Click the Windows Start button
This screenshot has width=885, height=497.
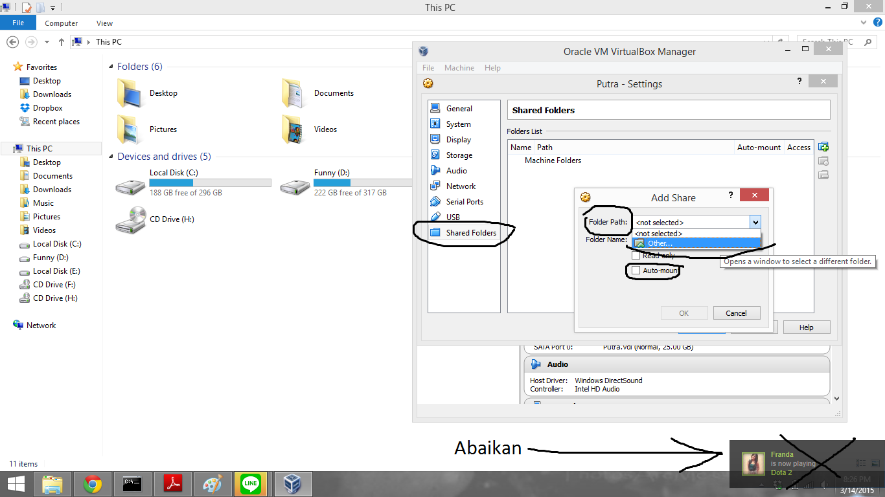click(16, 484)
